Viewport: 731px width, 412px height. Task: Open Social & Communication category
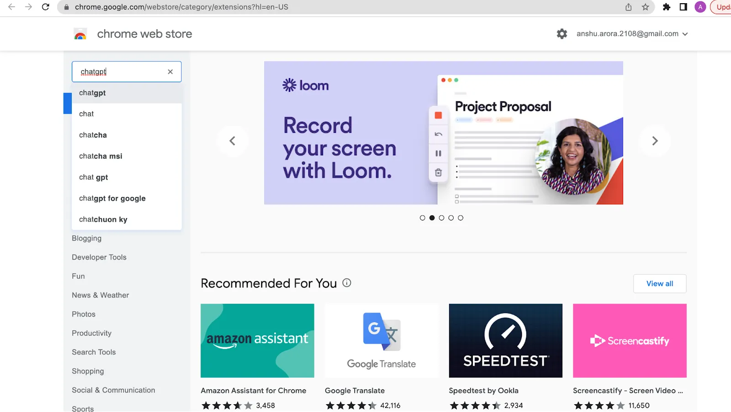coord(113,390)
